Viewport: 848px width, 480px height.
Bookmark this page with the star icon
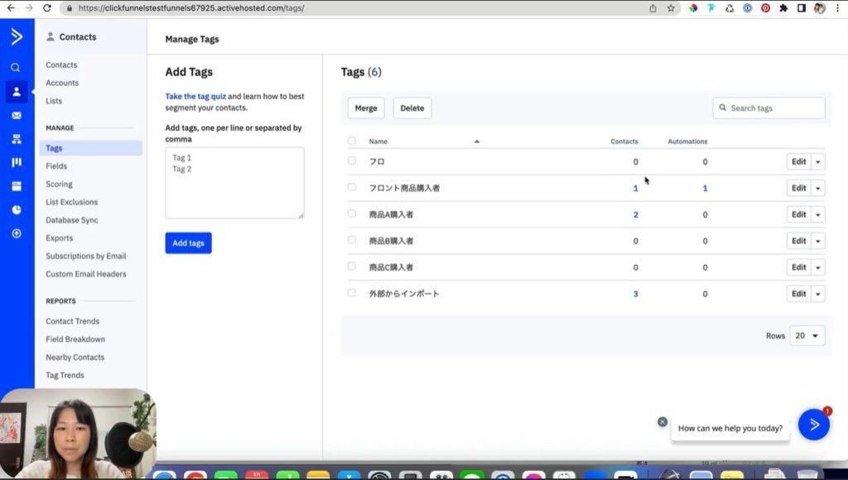tap(671, 8)
